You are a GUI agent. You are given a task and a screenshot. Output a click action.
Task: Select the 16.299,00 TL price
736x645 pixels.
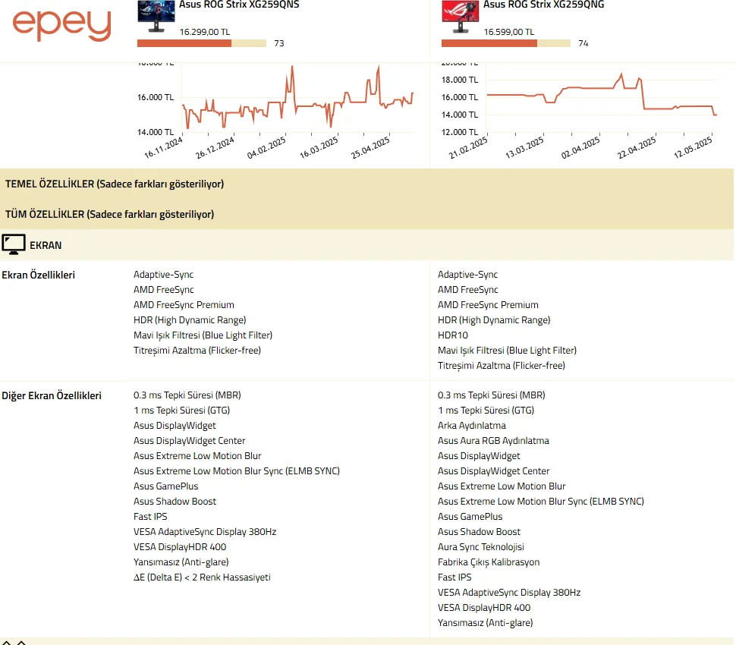click(x=205, y=32)
